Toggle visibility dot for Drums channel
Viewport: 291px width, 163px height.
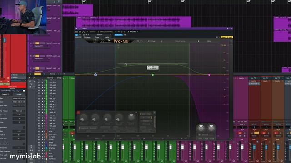[x=42, y=140]
